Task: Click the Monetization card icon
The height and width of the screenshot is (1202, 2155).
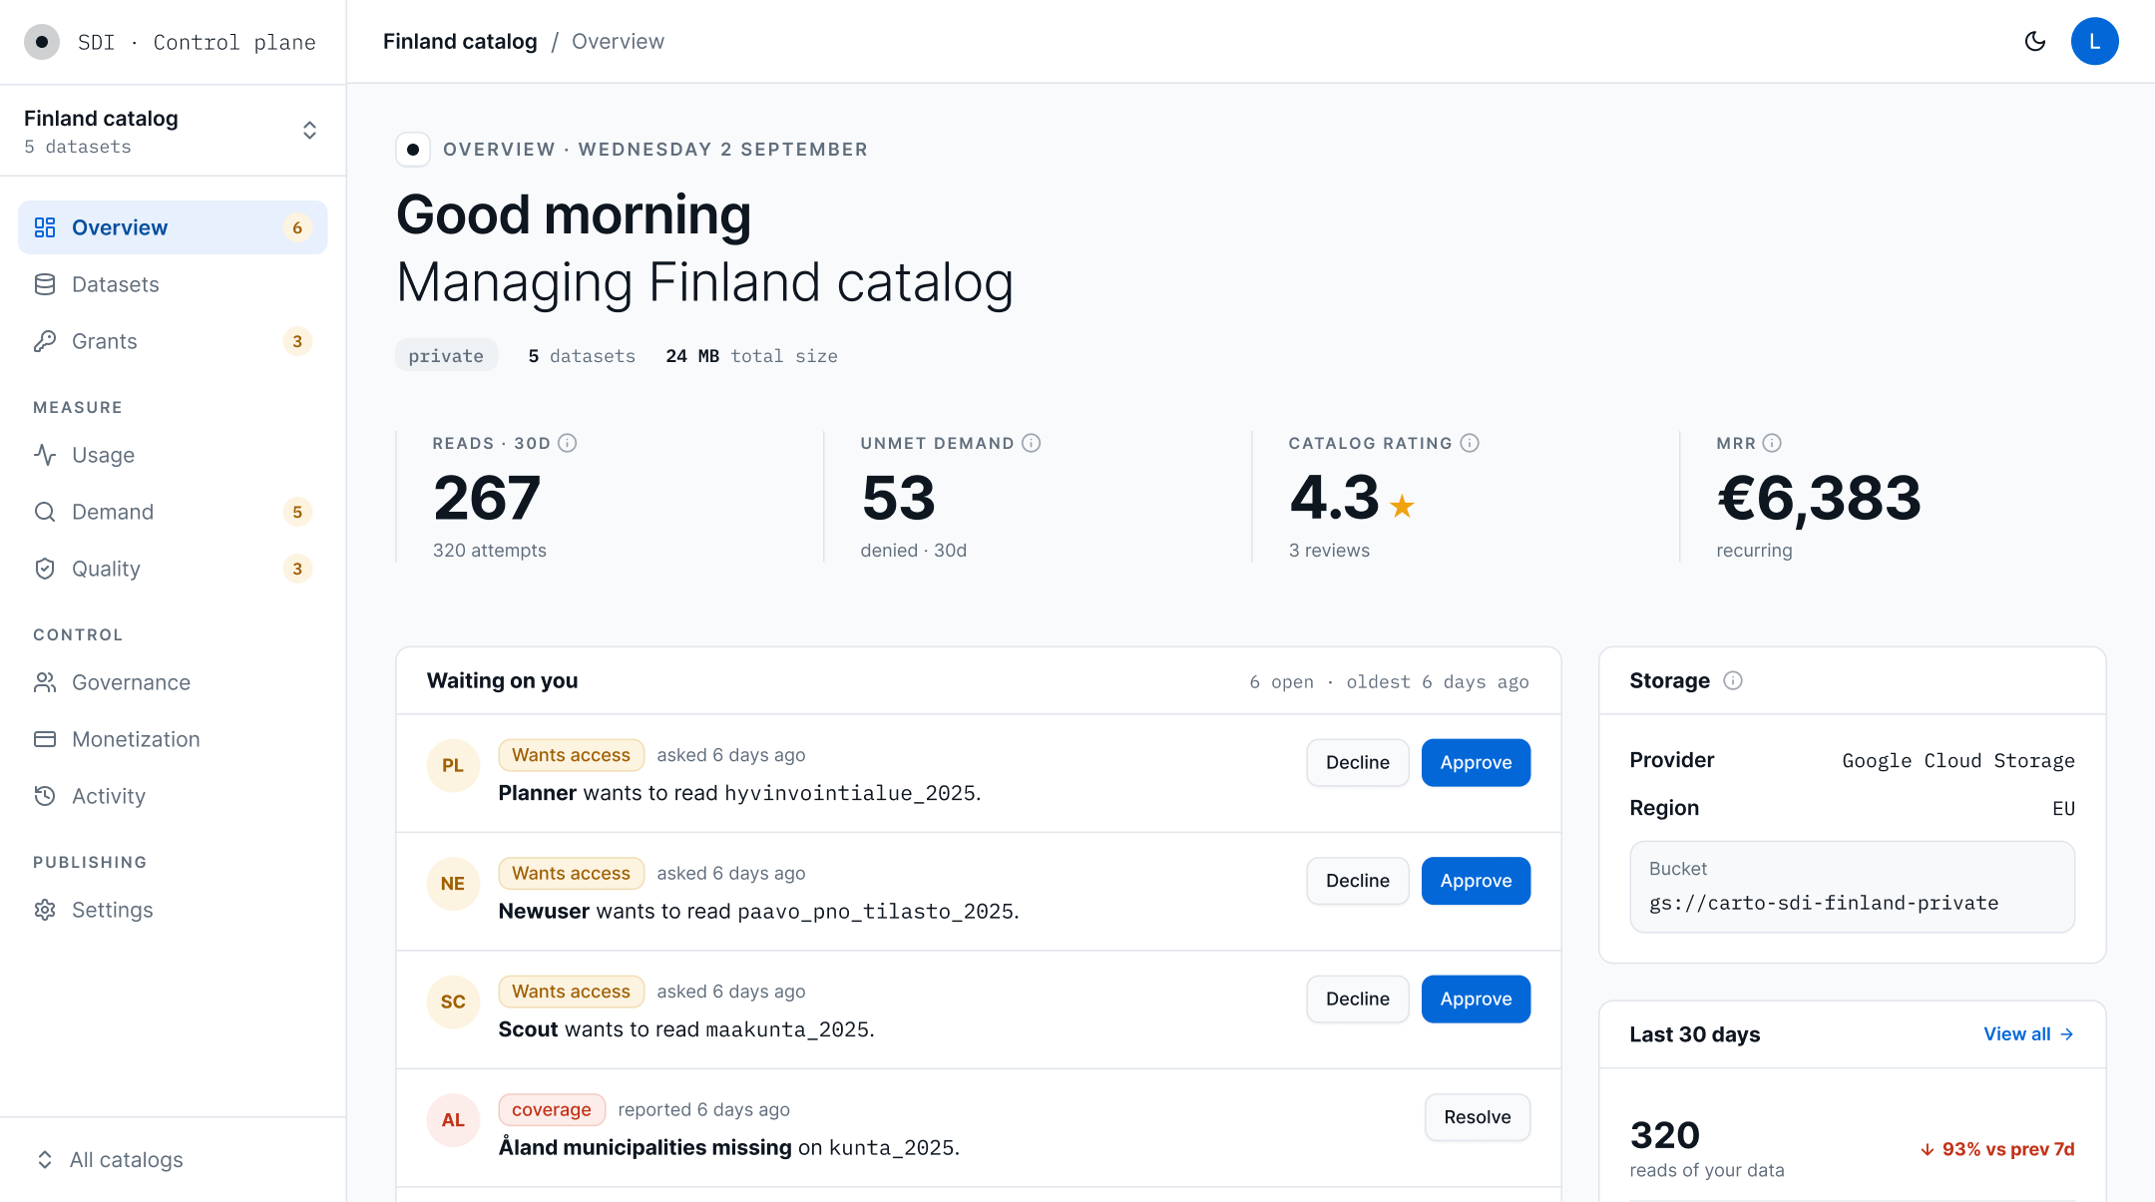Action: [45, 739]
